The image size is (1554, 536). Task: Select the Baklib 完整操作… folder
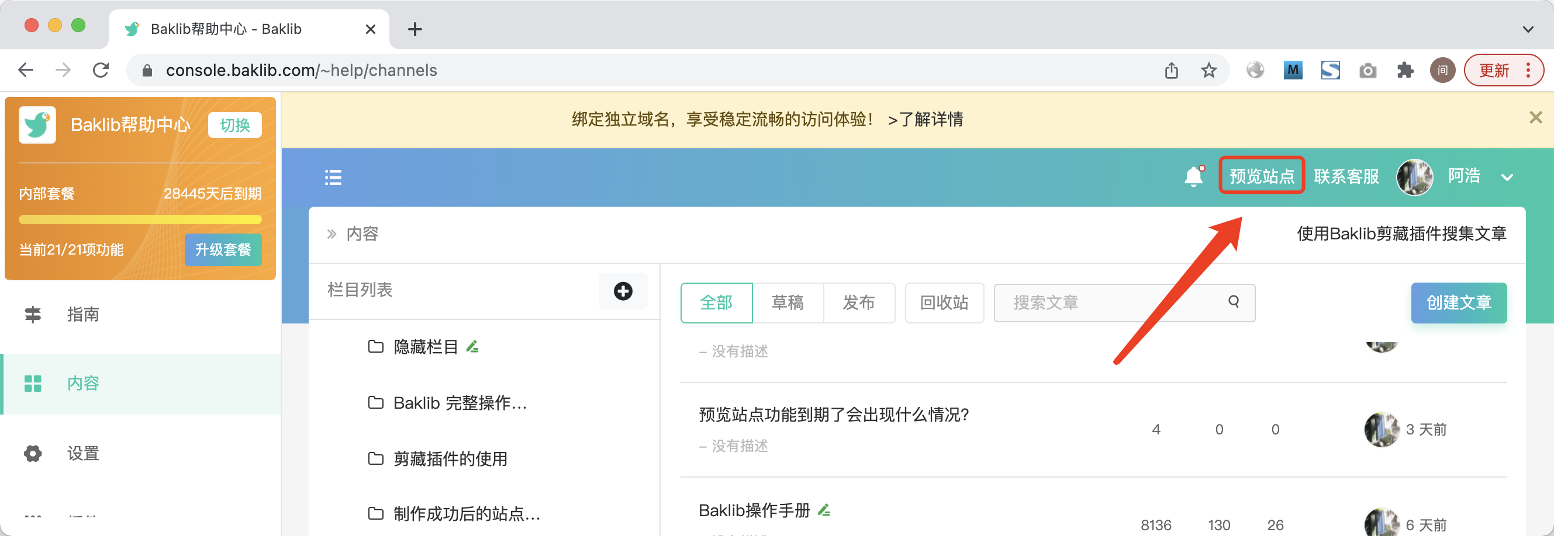coord(460,402)
